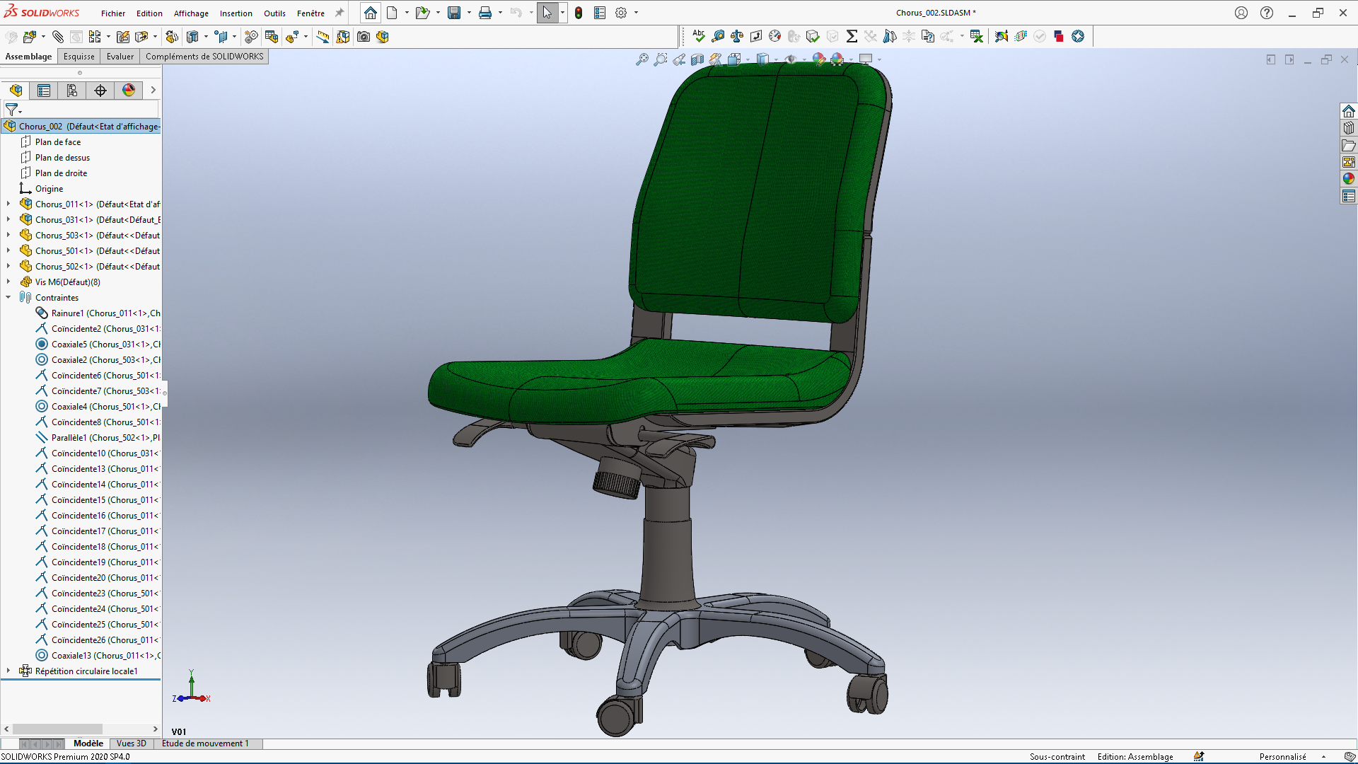Open Etude de mouvement 1 tab
This screenshot has height=764, width=1358.
point(205,743)
